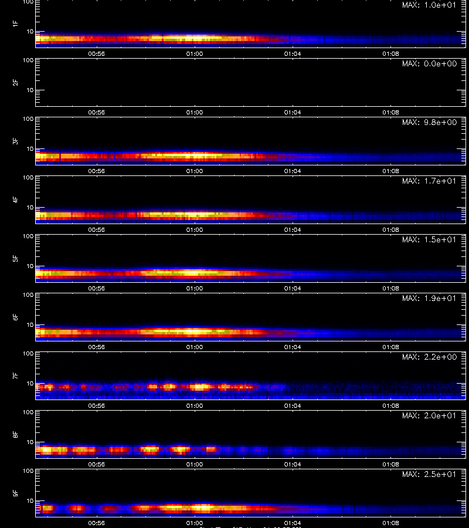Image resolution: width=469 pixels, height=528 pixels.
Task: Click the 7F panel axis label
Action: tap(15, 375)
